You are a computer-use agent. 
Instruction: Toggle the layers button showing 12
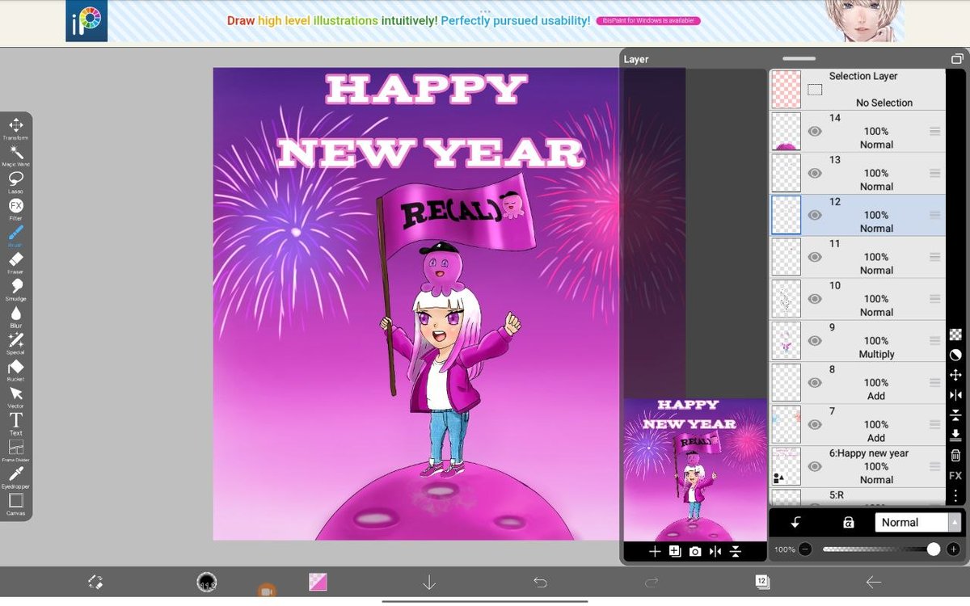point(762,582)
